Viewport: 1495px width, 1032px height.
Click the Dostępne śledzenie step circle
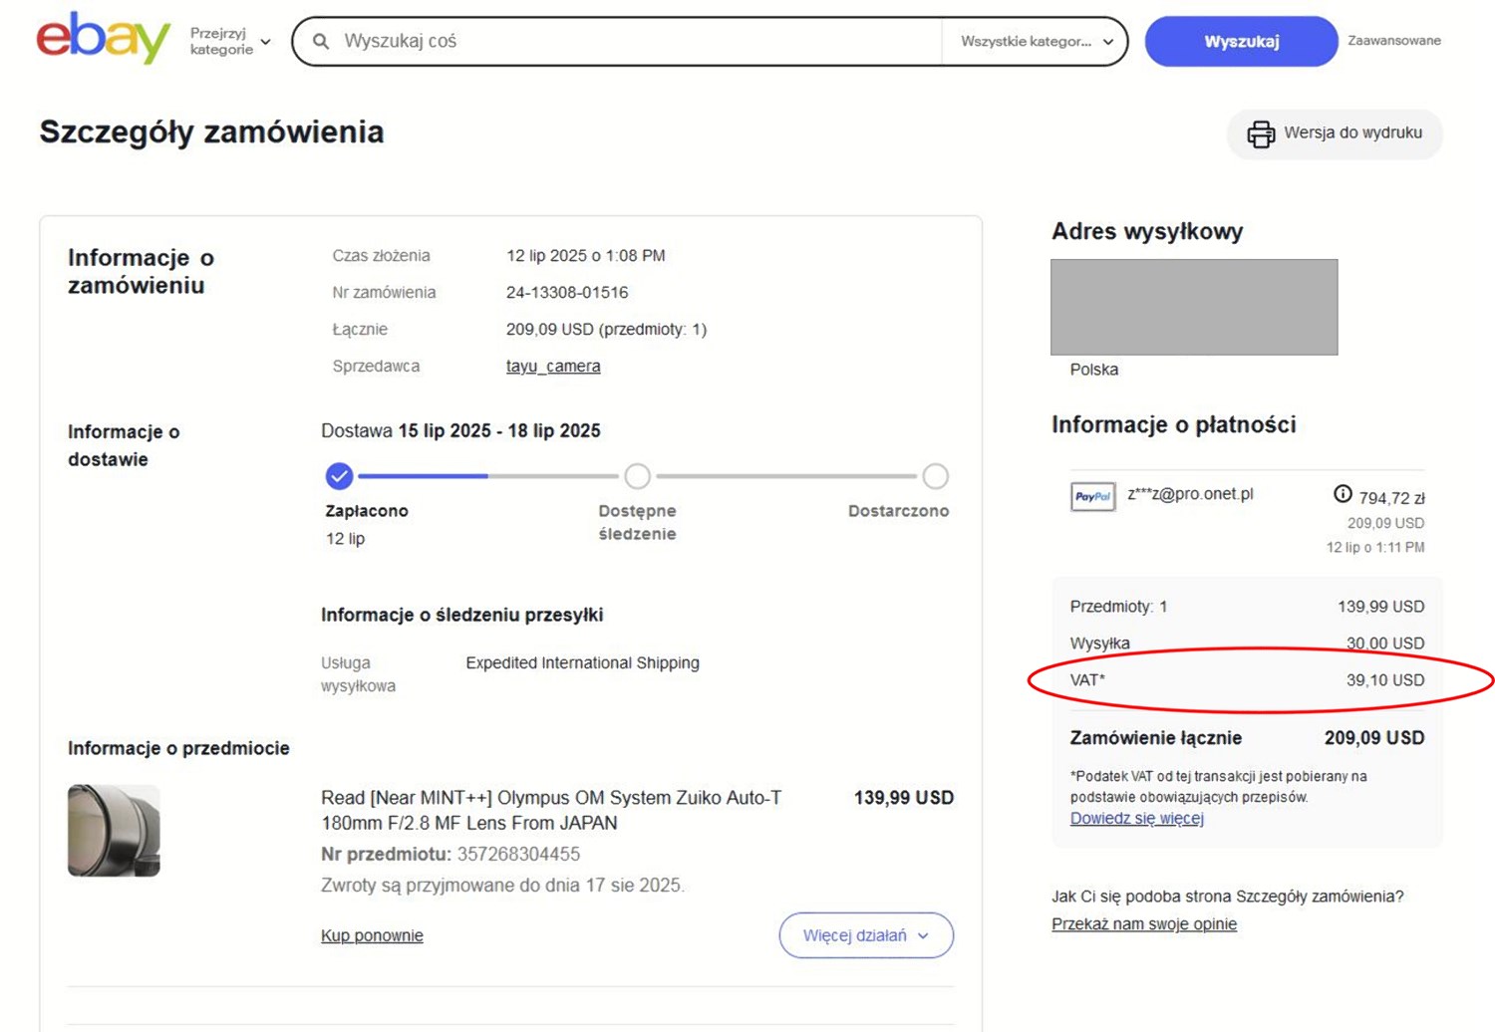point(637,476)
